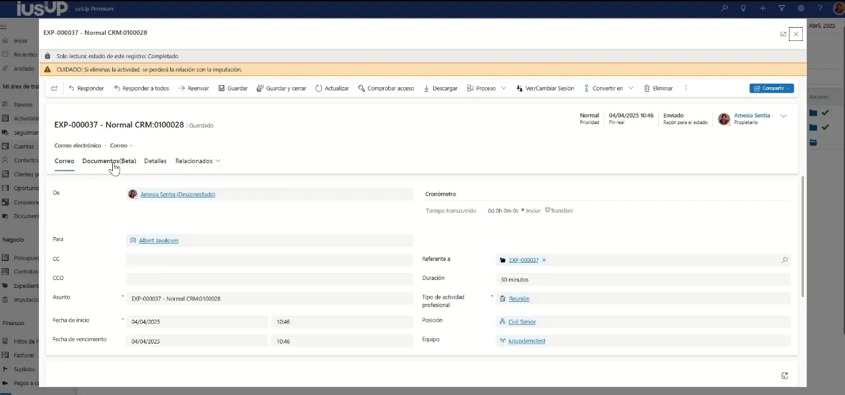This screenshot has width=845, height=395.
Task: Click Descargar to download the email
Action: (440, 89)
